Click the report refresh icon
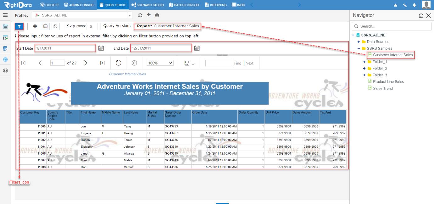Screen dimensions: 434x204 pyautogui.click(x=119, y=63)
